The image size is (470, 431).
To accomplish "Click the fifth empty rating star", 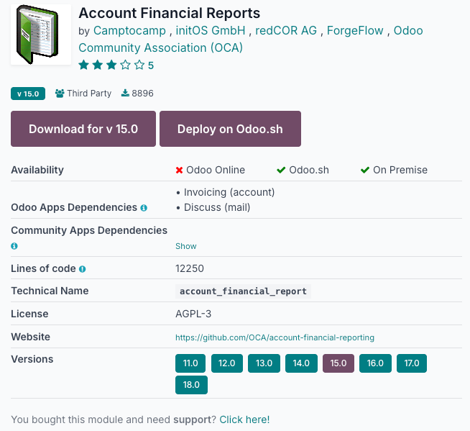I will click(x=139, y=65).
